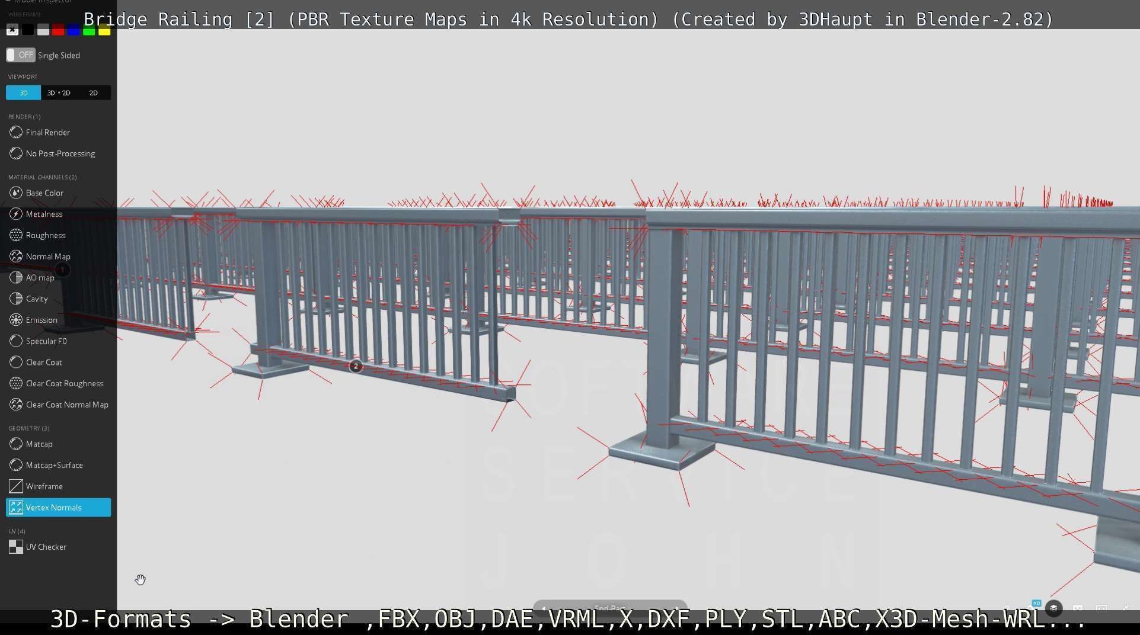The height and width of the screenshot is (635, 1140).
Task: Deselect the active Vertex Normals view
Action: point(58,508)
